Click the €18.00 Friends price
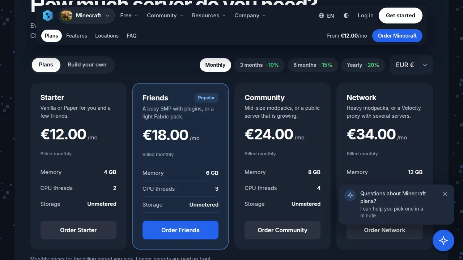Viewport: 463px width, 260px height. coord(165,135)
